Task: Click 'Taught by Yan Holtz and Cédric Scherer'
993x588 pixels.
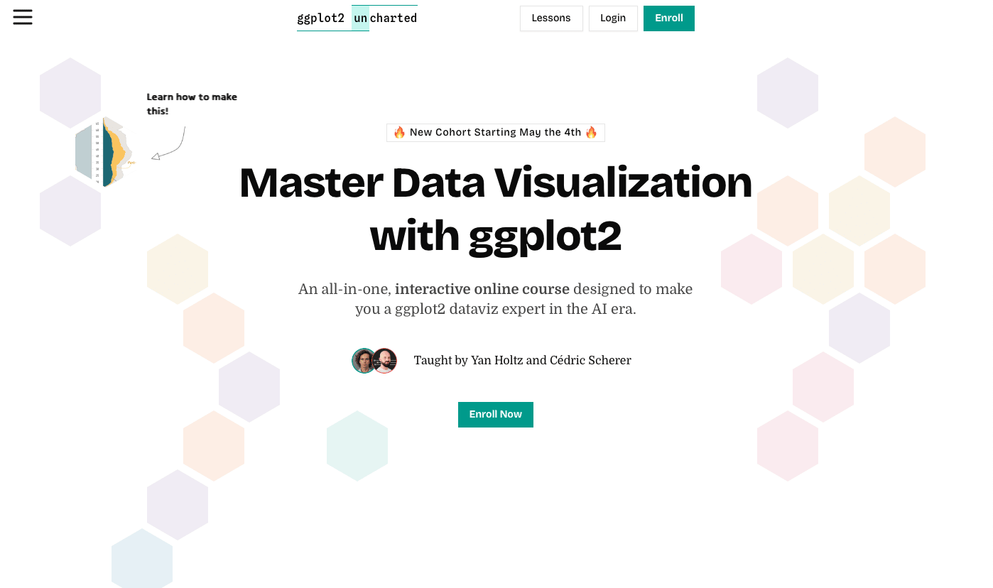Action: coord(522,361)
